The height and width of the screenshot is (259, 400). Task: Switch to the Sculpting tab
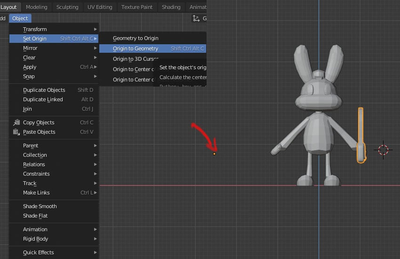coord(67,7)
